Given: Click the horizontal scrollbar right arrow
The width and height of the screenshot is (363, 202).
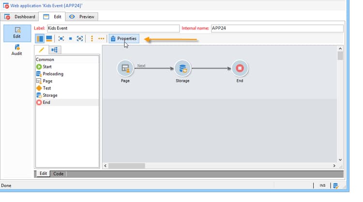Looking at the screenshot, I should pos(334,166).
